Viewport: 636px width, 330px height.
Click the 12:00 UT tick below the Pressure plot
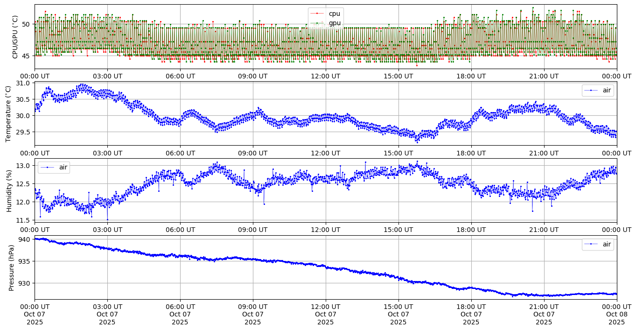pyautogui.click(x=325, y=306)
